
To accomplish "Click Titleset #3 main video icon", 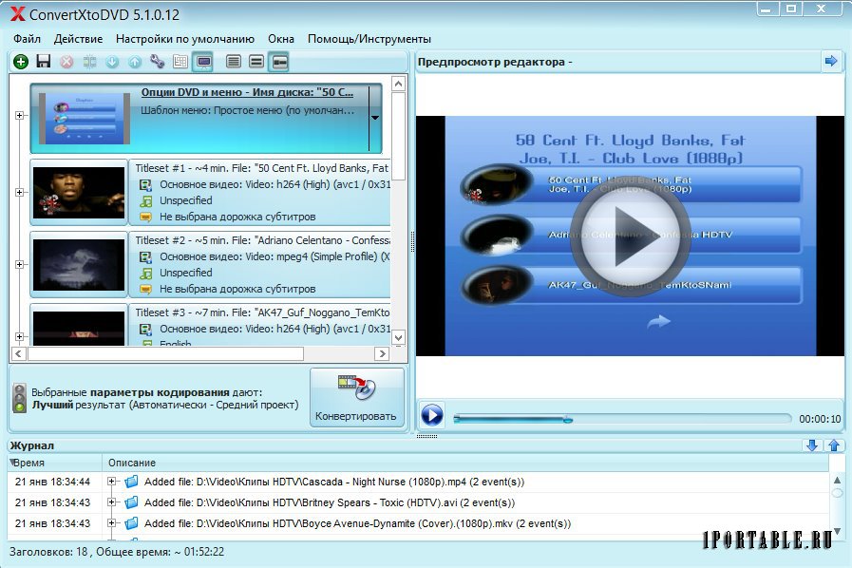I will tap(145, 330).
